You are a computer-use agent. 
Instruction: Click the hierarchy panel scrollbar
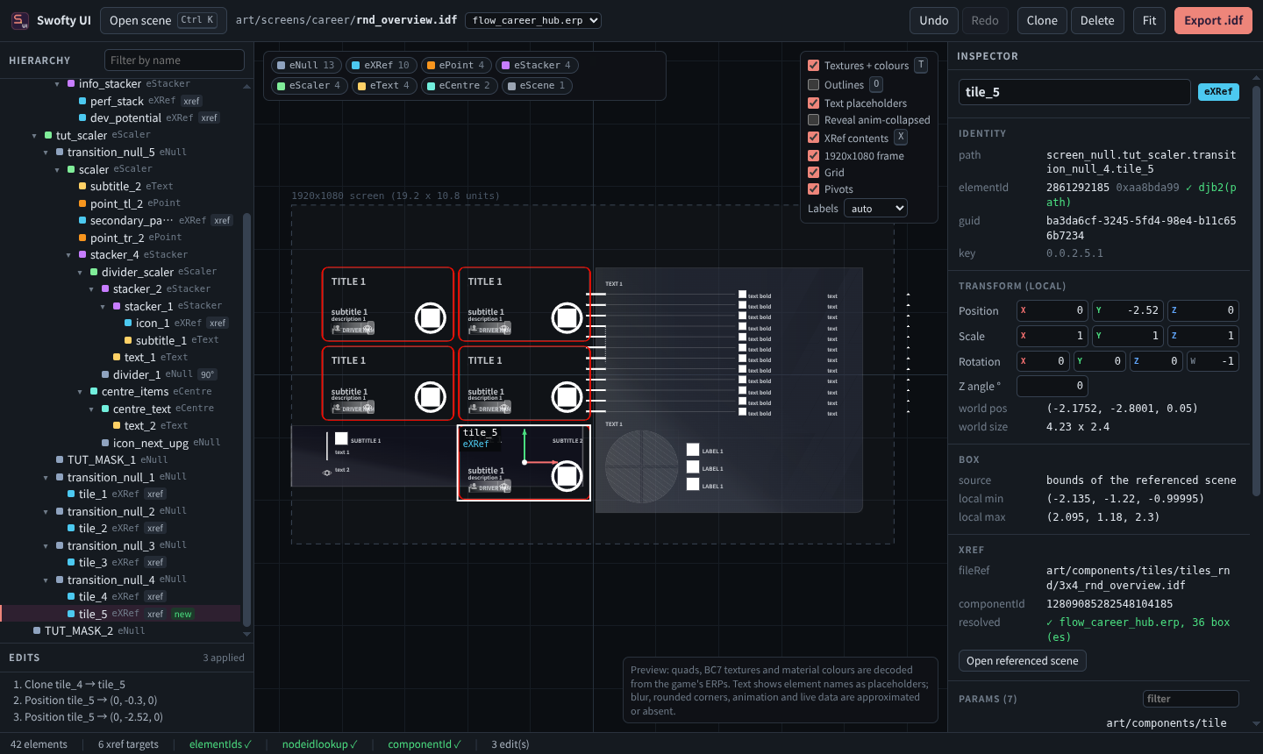coord(246,421)
